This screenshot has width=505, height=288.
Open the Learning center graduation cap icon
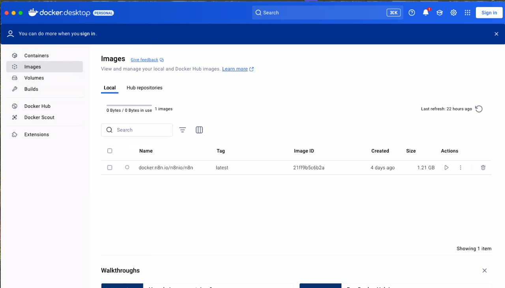tap(440, 13)
